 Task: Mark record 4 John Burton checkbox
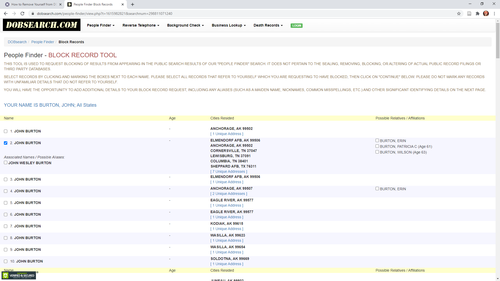(5, 191)
